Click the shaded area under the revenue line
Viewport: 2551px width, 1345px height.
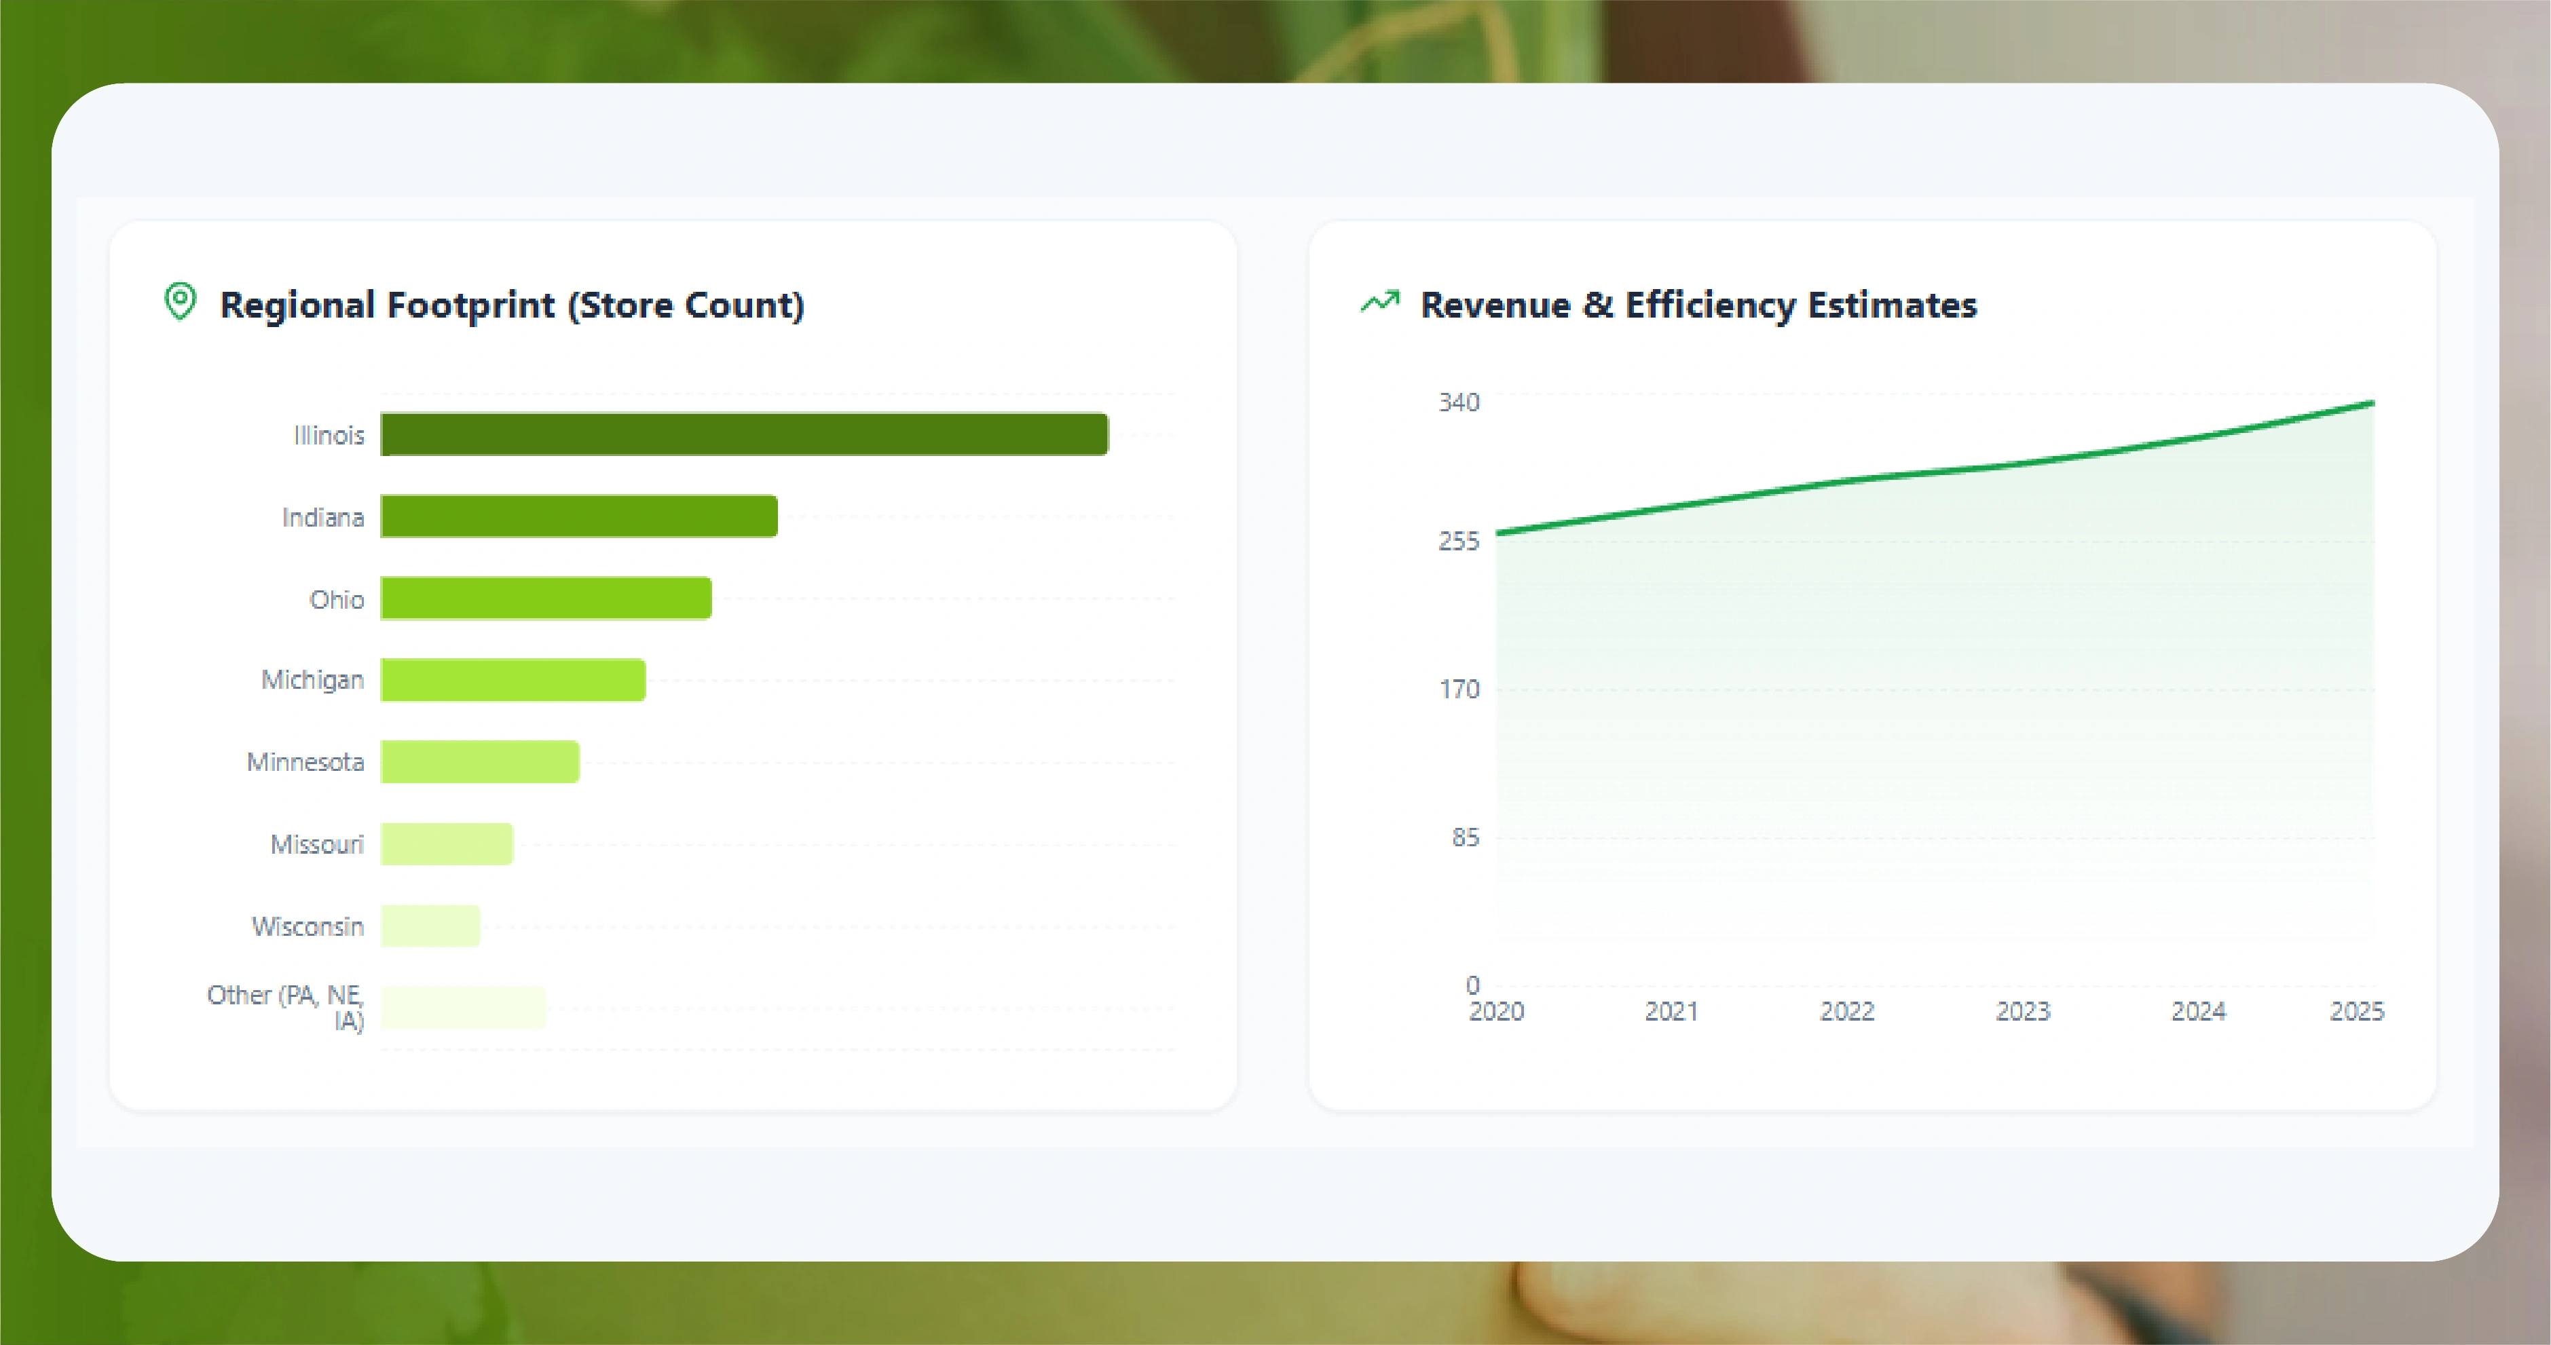pos(1931,742)
